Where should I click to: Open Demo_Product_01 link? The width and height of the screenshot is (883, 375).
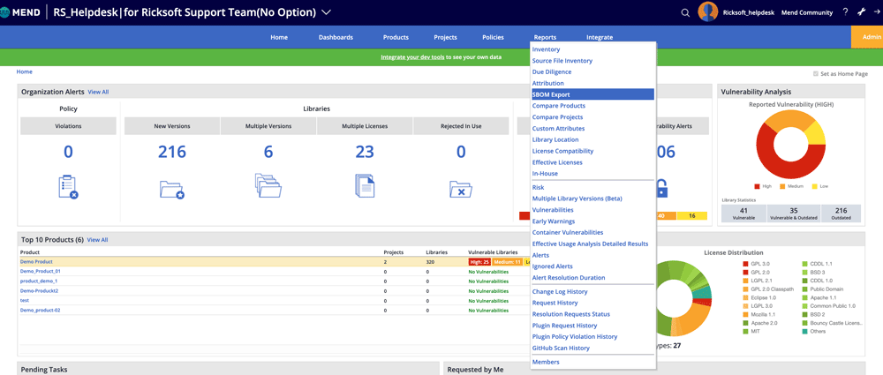(x=41, y=272)
